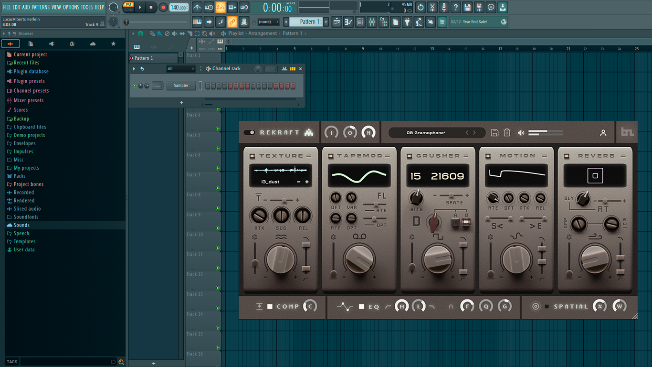Open the OPTIONS menu
The width and height of the screenshot is (652, 367).
(x=71, y=7)
